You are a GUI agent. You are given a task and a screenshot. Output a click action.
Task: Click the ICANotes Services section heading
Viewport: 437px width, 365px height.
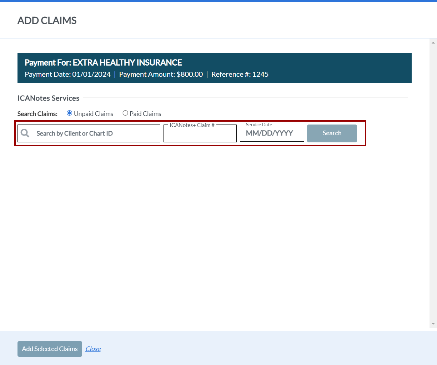[x=49, y=98]
